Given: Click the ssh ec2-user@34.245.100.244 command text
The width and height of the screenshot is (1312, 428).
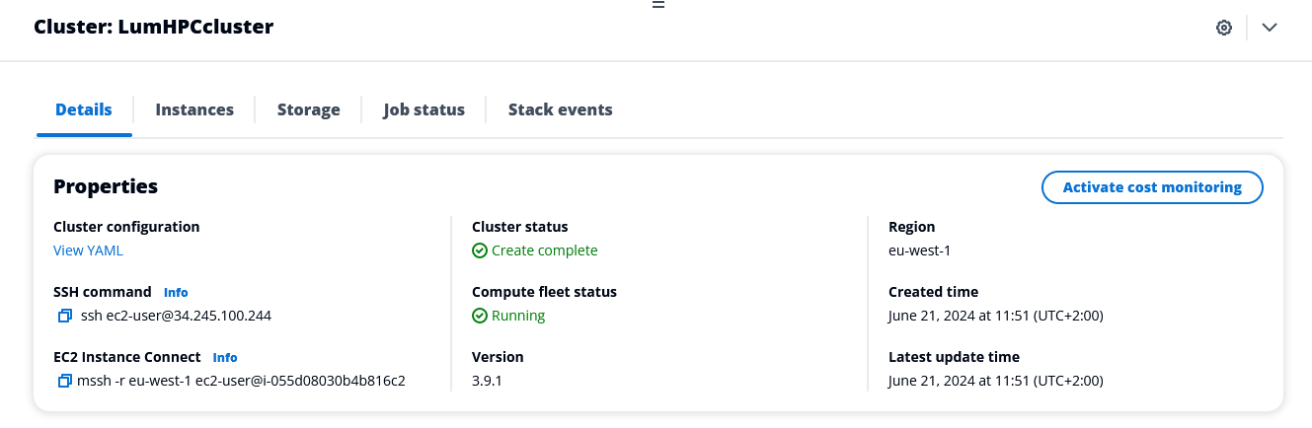Looking at the screenshot, I should click(x=176, y=316).
